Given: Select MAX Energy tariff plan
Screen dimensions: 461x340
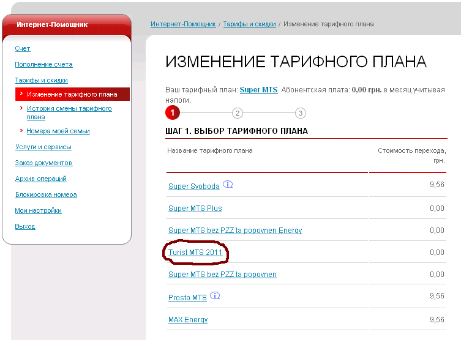Looking at the screenshot, I should tap(188, 320).
